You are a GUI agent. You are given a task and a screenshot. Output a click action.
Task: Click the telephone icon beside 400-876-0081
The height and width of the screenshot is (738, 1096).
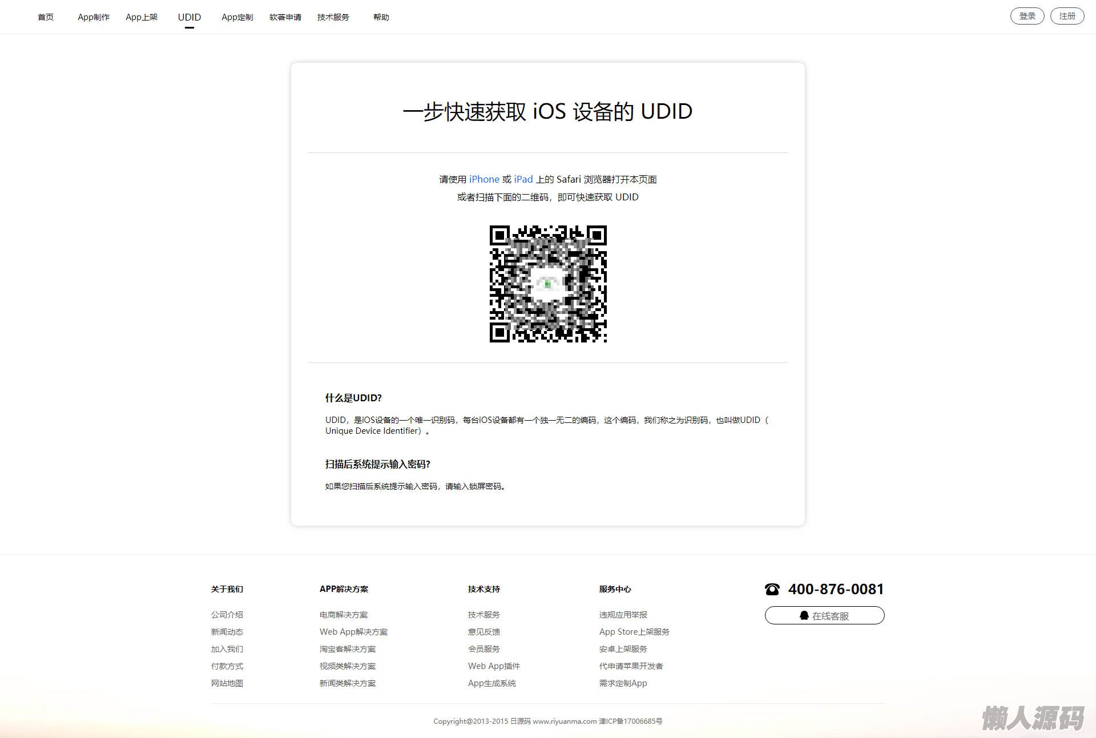click(x=772, y=590)
